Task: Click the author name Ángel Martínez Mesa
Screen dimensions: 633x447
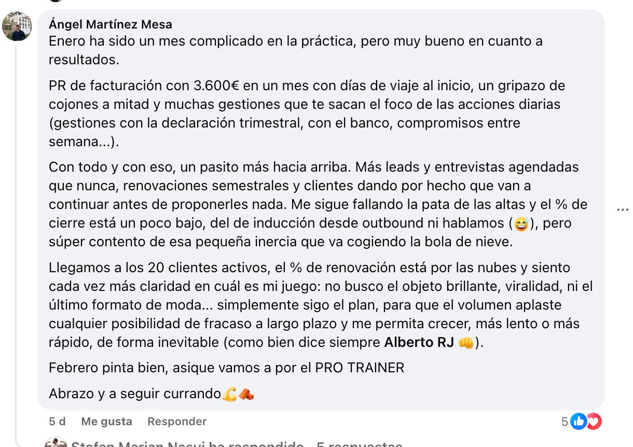Action: pos(111,24)
